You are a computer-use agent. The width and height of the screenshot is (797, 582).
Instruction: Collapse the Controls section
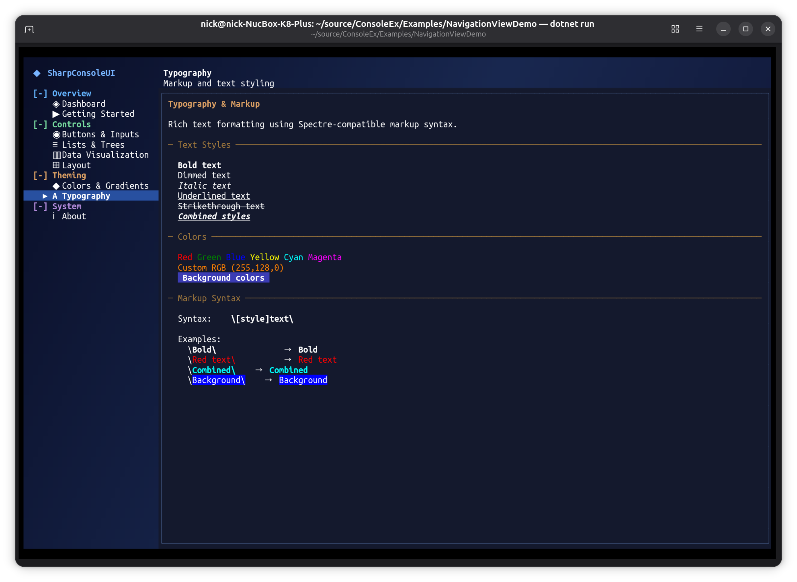pos(40,125)
